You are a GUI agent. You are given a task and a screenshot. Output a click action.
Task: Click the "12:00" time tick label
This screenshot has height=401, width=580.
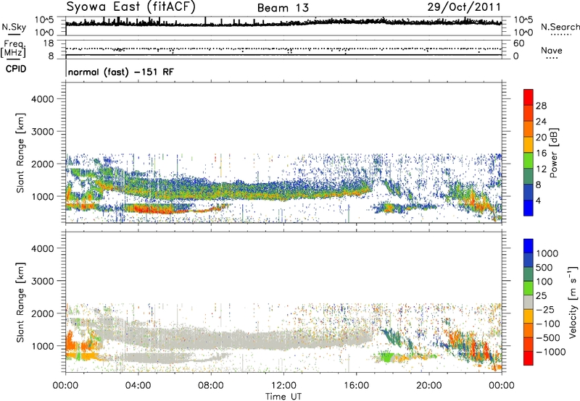pyautogui.click(x=283, y=386)
